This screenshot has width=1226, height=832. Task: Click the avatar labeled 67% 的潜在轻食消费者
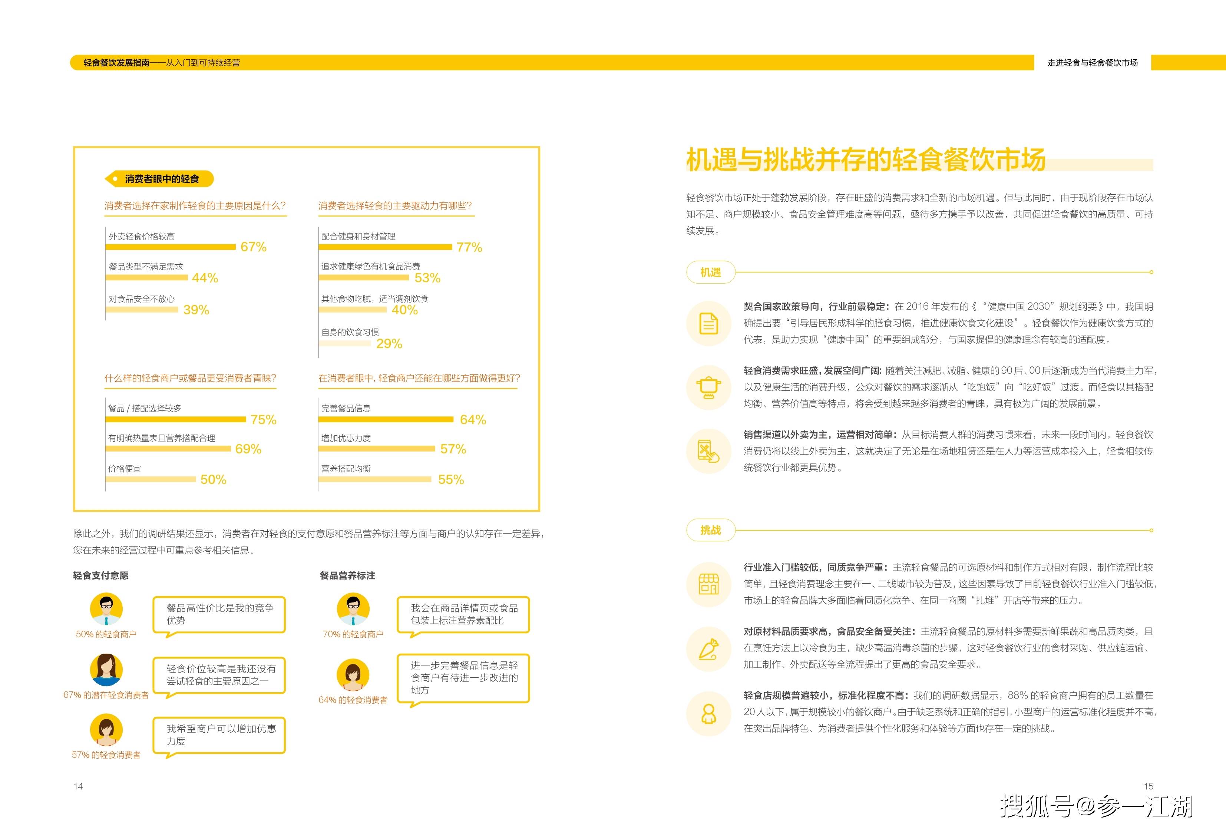(106, 670)
